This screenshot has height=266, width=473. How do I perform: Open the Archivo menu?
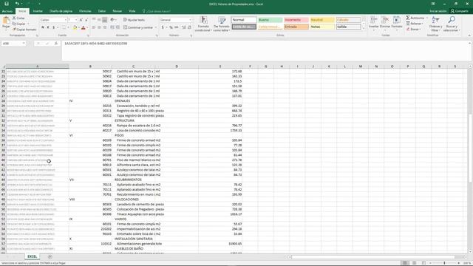pos(7,11)
